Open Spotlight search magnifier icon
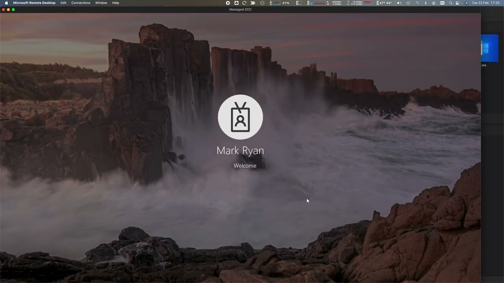The height and width of the screenshot is (283, 504). tap(450, 3)
